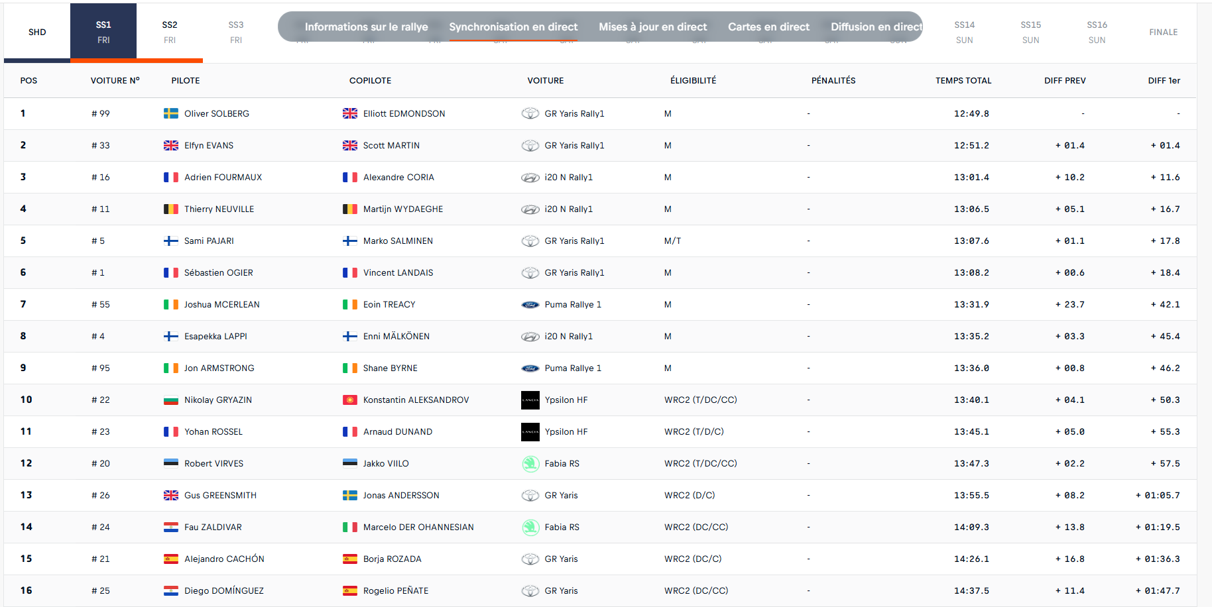Open the SS16 SUN stage tab
The width and height of the screenshot is (1212, 607).
1097,32
